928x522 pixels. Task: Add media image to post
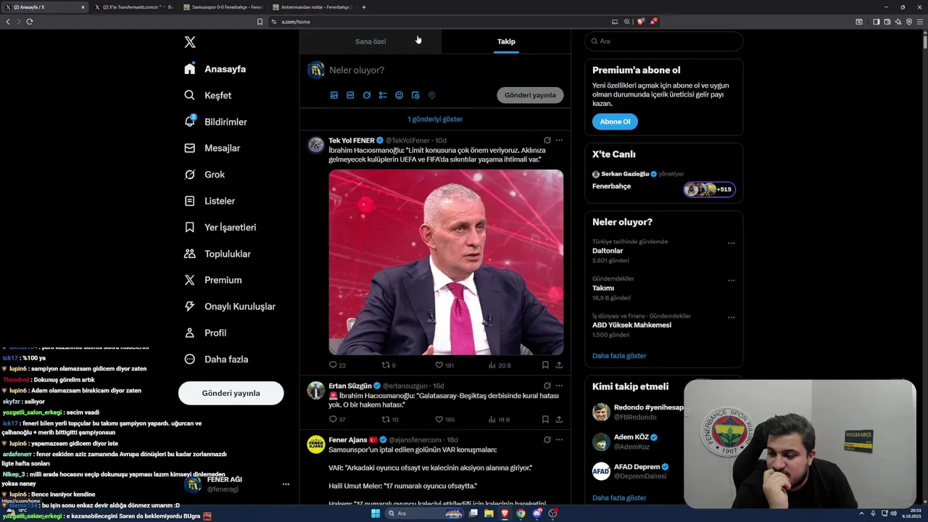[x=334, y=95]
